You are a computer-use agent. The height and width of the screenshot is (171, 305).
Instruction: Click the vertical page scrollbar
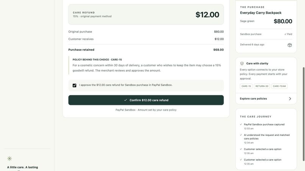point(303,114)
